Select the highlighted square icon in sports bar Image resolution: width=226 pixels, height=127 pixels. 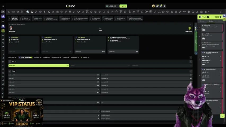tap(28, 12)
